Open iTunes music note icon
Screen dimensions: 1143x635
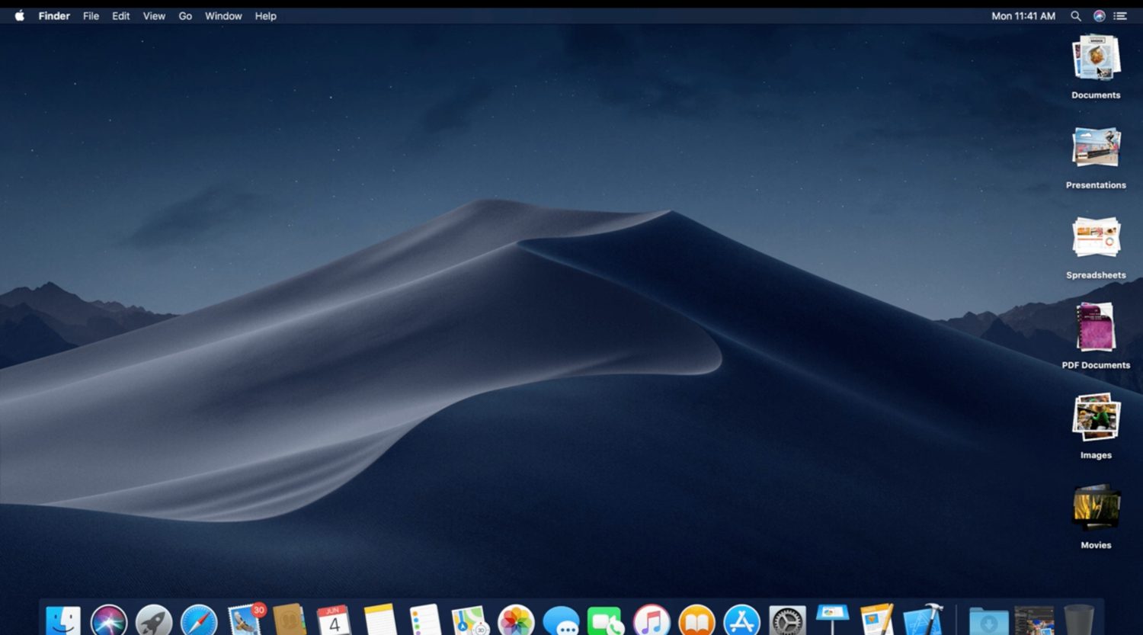point(652,620)
